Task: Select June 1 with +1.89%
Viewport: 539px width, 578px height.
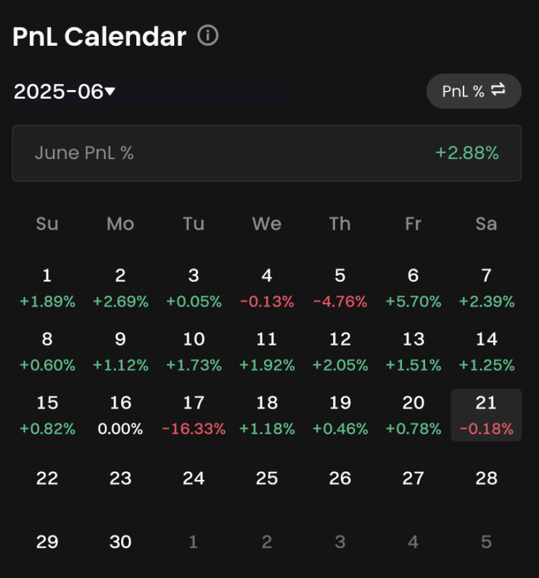Action: (47, 288)
